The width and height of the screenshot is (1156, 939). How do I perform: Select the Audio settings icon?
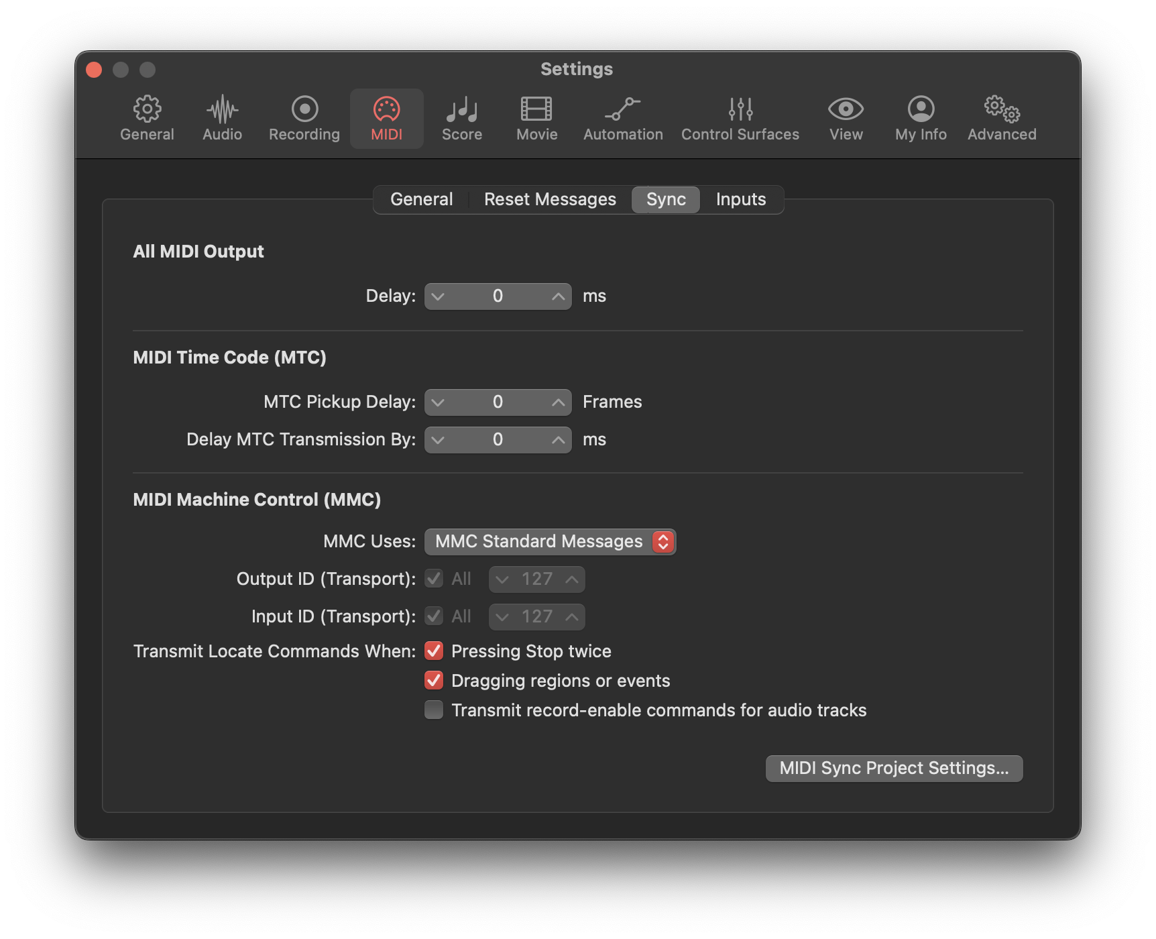click(221, 118)
